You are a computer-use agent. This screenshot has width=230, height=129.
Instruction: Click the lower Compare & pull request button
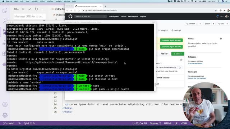pos(171,47)
